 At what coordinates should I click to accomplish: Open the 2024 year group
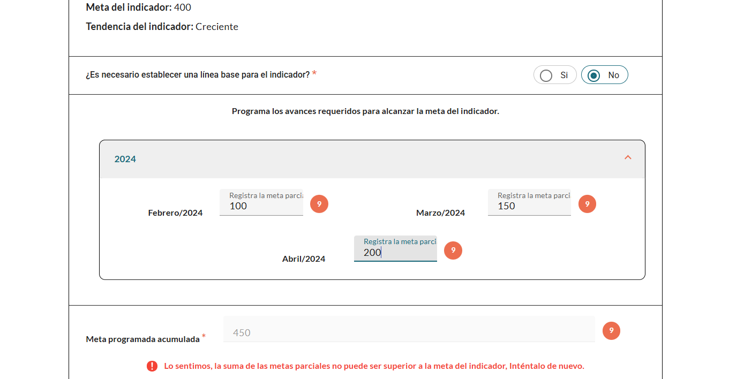[372, 158]
